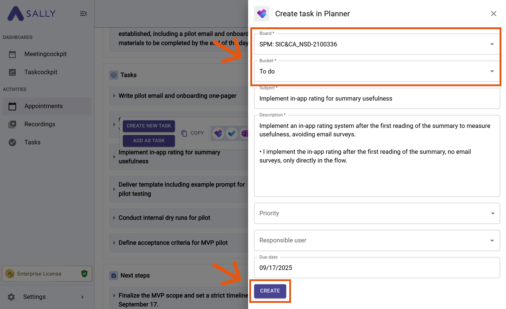Click the Microsoft To Do checkmark icon
The width and height of the screenshot is (506, 309).
coord(232,133)
